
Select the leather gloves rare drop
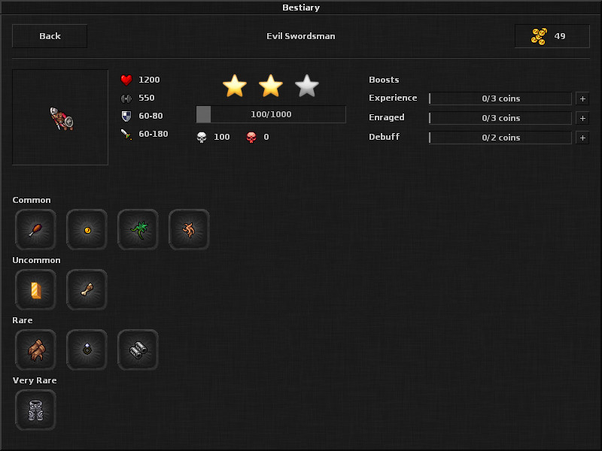[x=35, y=350]
